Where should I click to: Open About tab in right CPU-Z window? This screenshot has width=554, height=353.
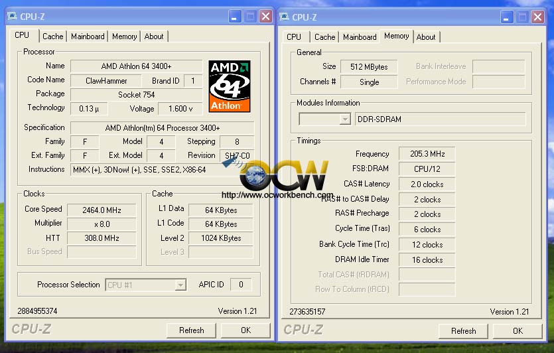[426, 37]
